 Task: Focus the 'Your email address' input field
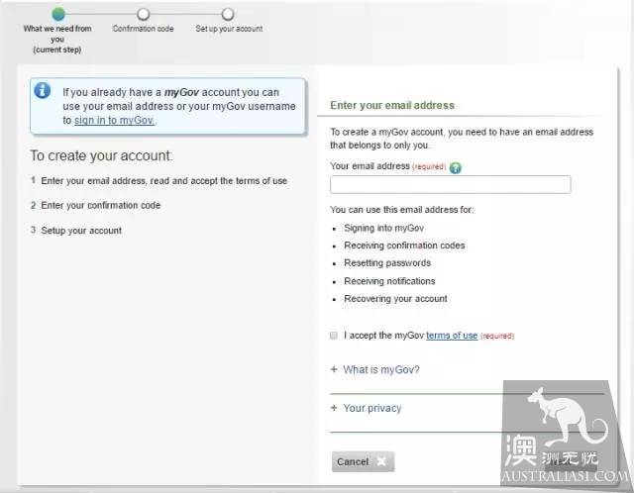pyautogui.click(x=451, y=185)
